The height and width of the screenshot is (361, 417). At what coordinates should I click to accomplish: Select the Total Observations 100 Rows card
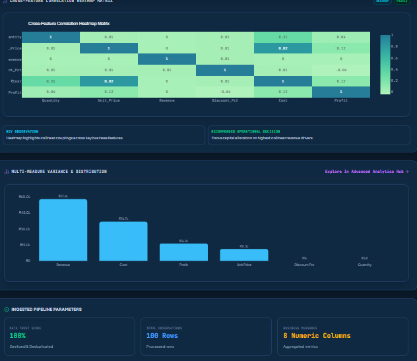[x=206, y=337]
